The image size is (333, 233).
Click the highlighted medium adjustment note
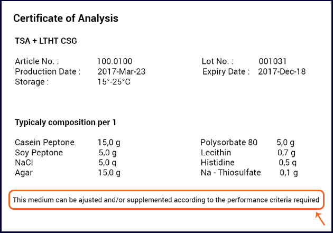click(x=166, y=200)
